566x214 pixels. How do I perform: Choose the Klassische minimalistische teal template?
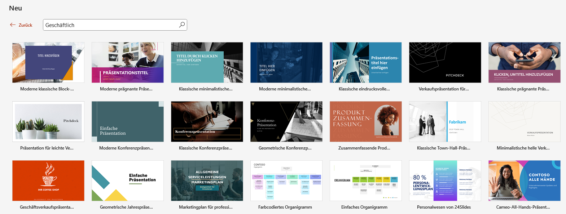point(207,63)
